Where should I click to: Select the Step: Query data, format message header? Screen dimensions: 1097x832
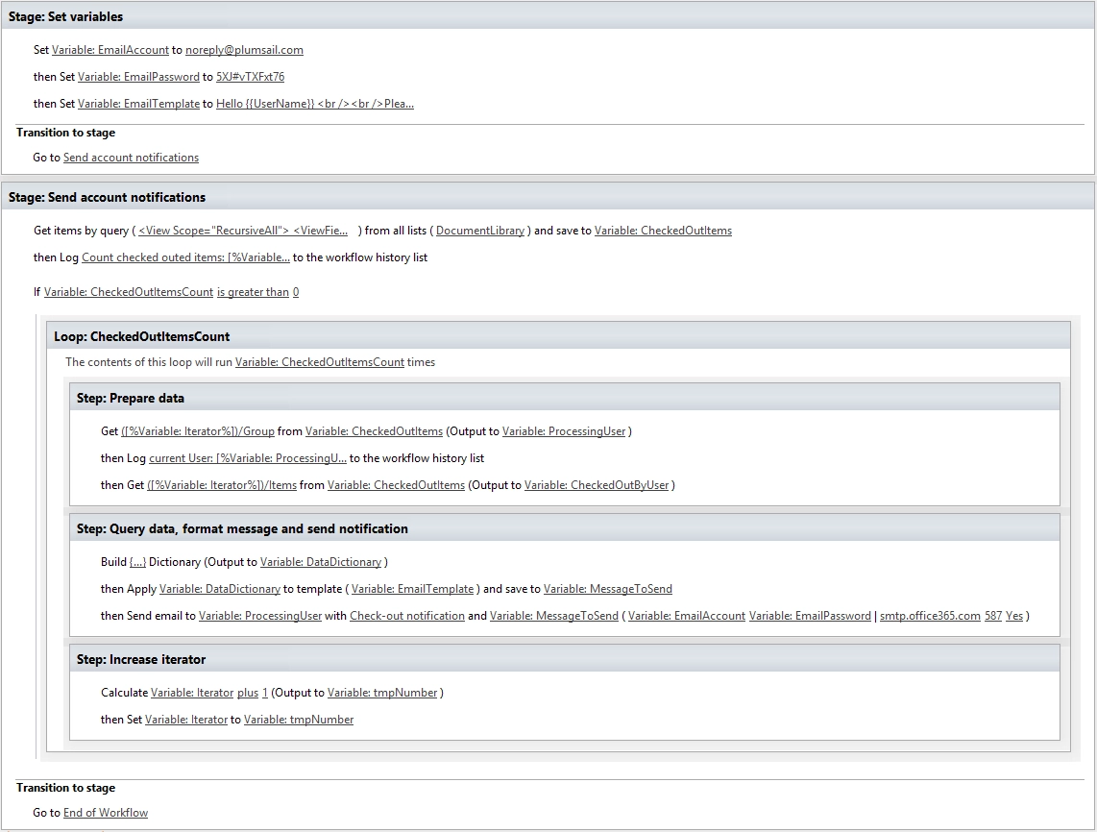565,529
